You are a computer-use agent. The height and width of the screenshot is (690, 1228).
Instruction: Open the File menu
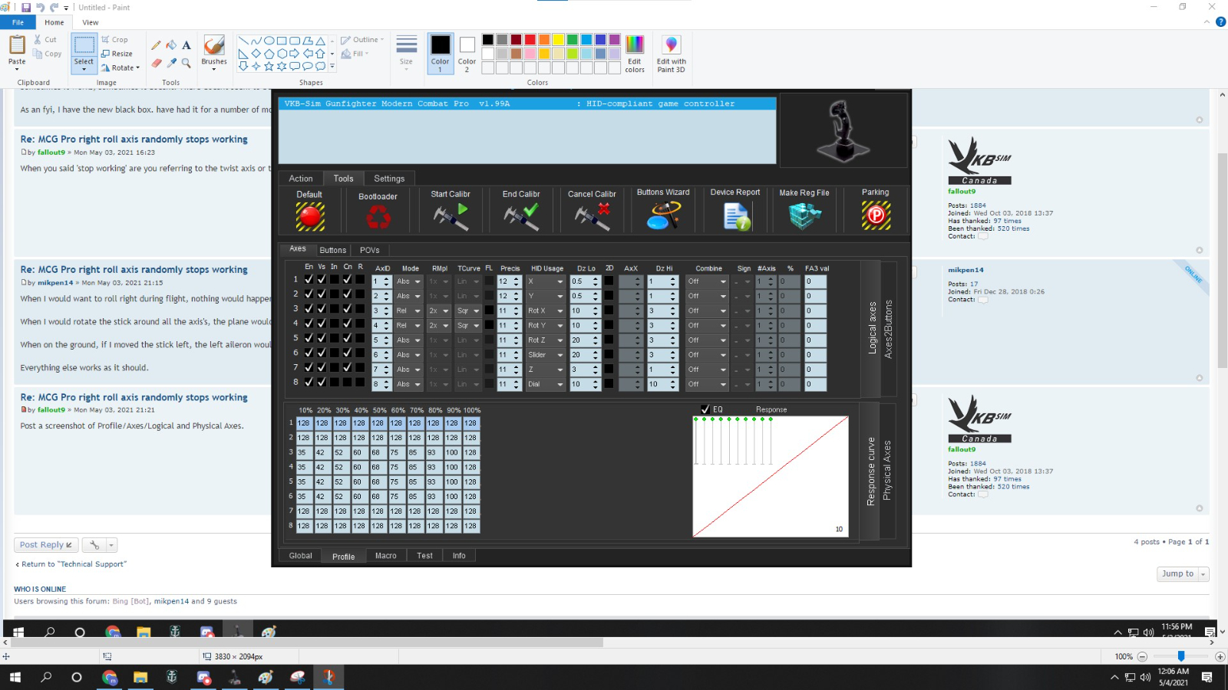pyautogui.click(x=18, y=22)
